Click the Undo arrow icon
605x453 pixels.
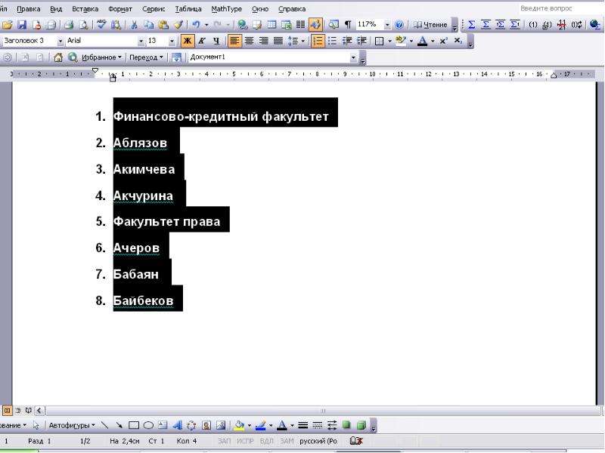tap(196, 25)
